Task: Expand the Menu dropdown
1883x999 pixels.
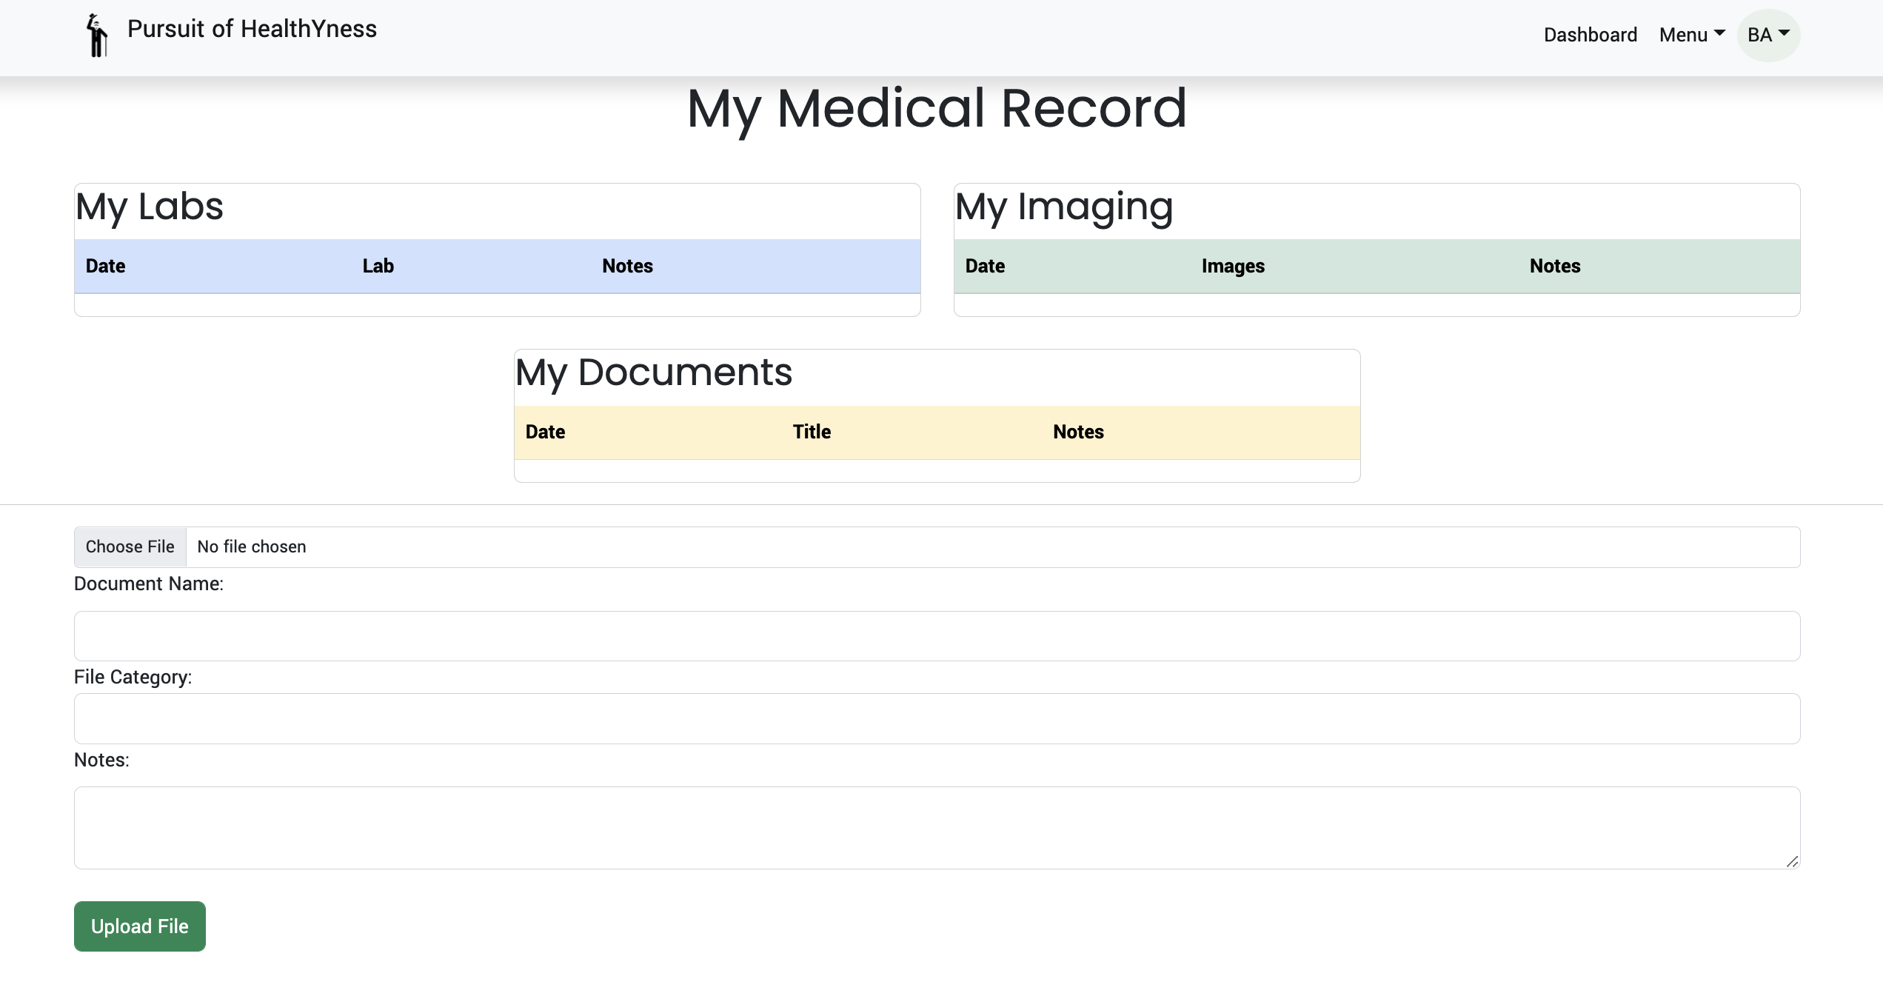Action: (x=1692, y=35)
